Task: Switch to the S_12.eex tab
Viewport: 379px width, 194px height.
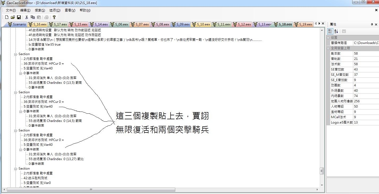Action: pos(242,24)
